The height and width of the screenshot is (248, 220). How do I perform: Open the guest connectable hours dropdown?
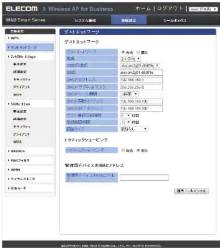click(x=126, y=115)
